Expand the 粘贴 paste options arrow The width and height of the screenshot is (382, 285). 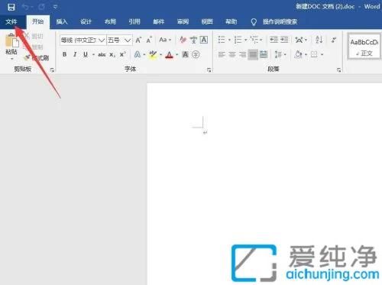11,59
